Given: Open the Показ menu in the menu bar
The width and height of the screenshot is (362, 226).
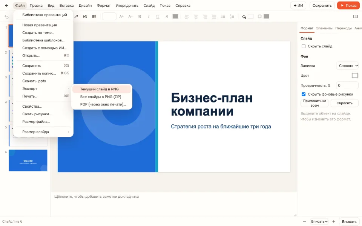Looking at the screenshot, I should [165, 5].
